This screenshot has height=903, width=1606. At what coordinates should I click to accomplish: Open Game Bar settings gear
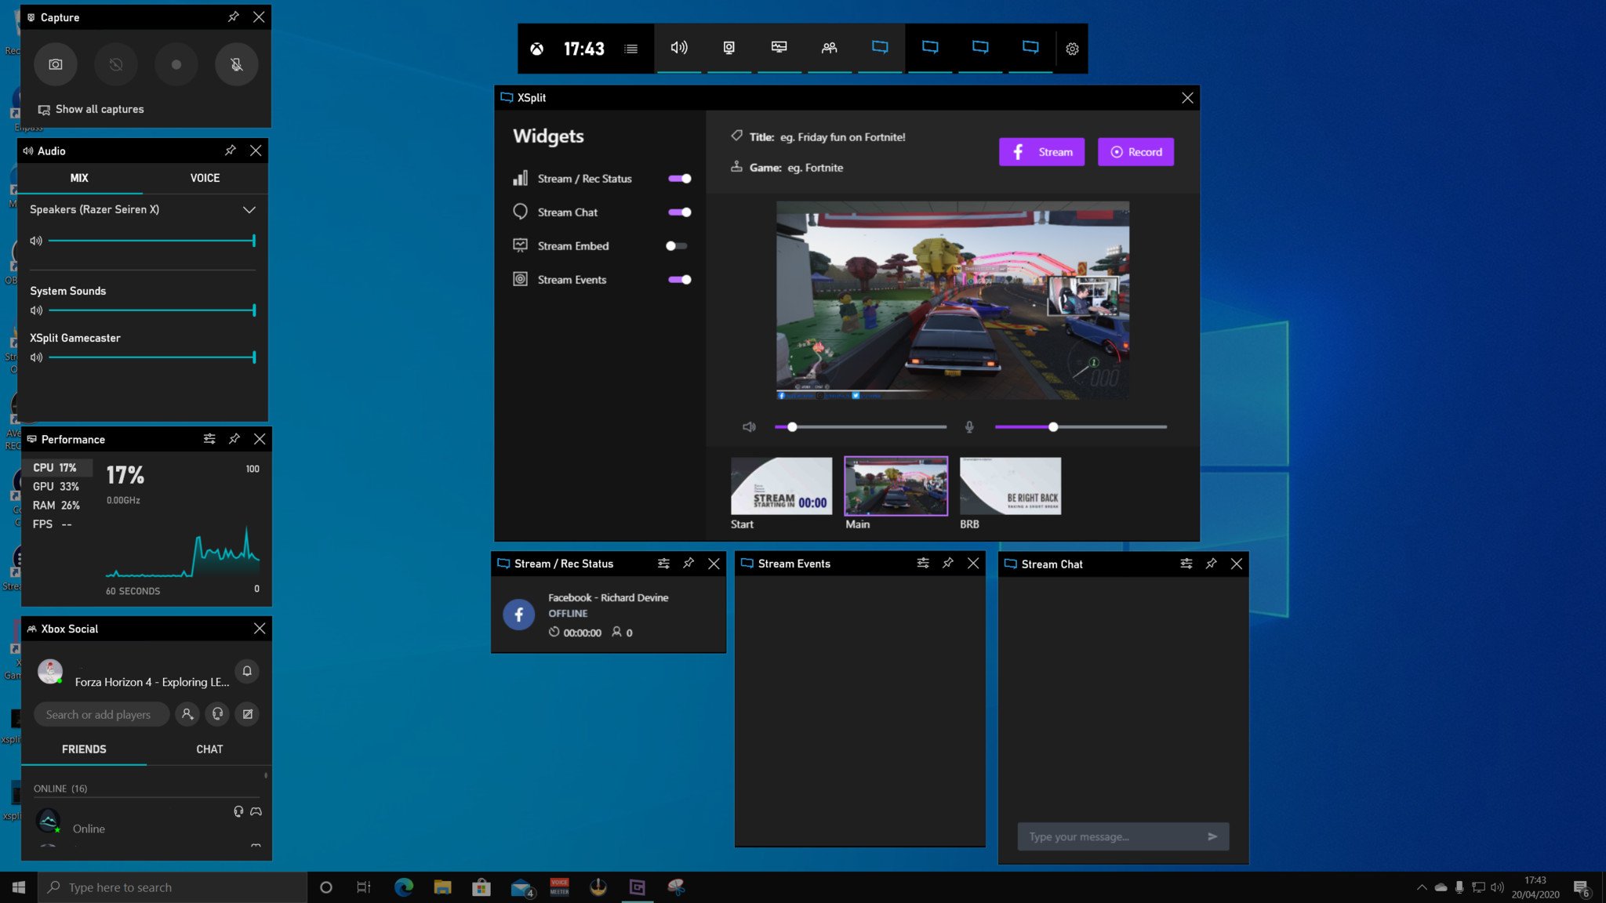[1072, 49]
